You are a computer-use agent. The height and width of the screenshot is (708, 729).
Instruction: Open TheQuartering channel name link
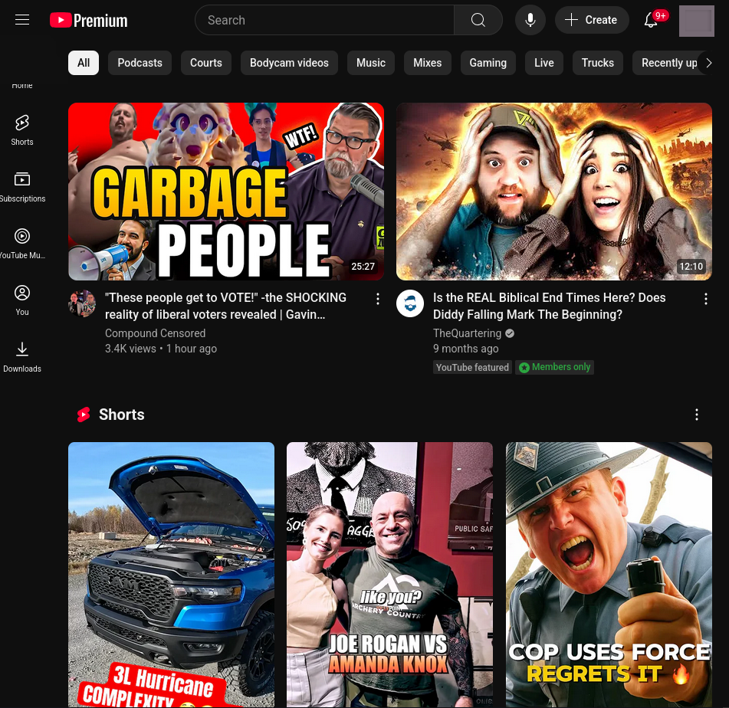tap(467, 333)
